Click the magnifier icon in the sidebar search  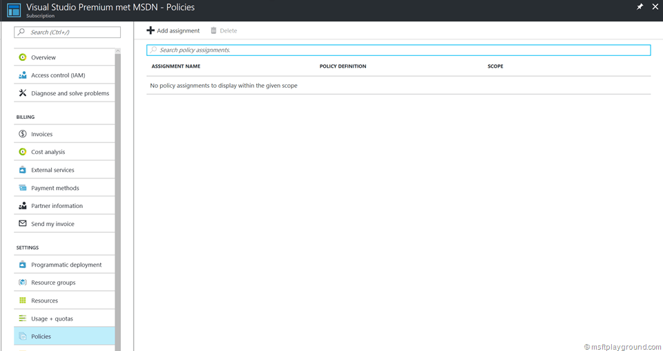click(21, 32)
